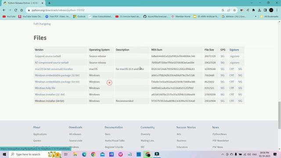
Task: Open the Member Home bookmark
Action: click(x=181, y=17)
